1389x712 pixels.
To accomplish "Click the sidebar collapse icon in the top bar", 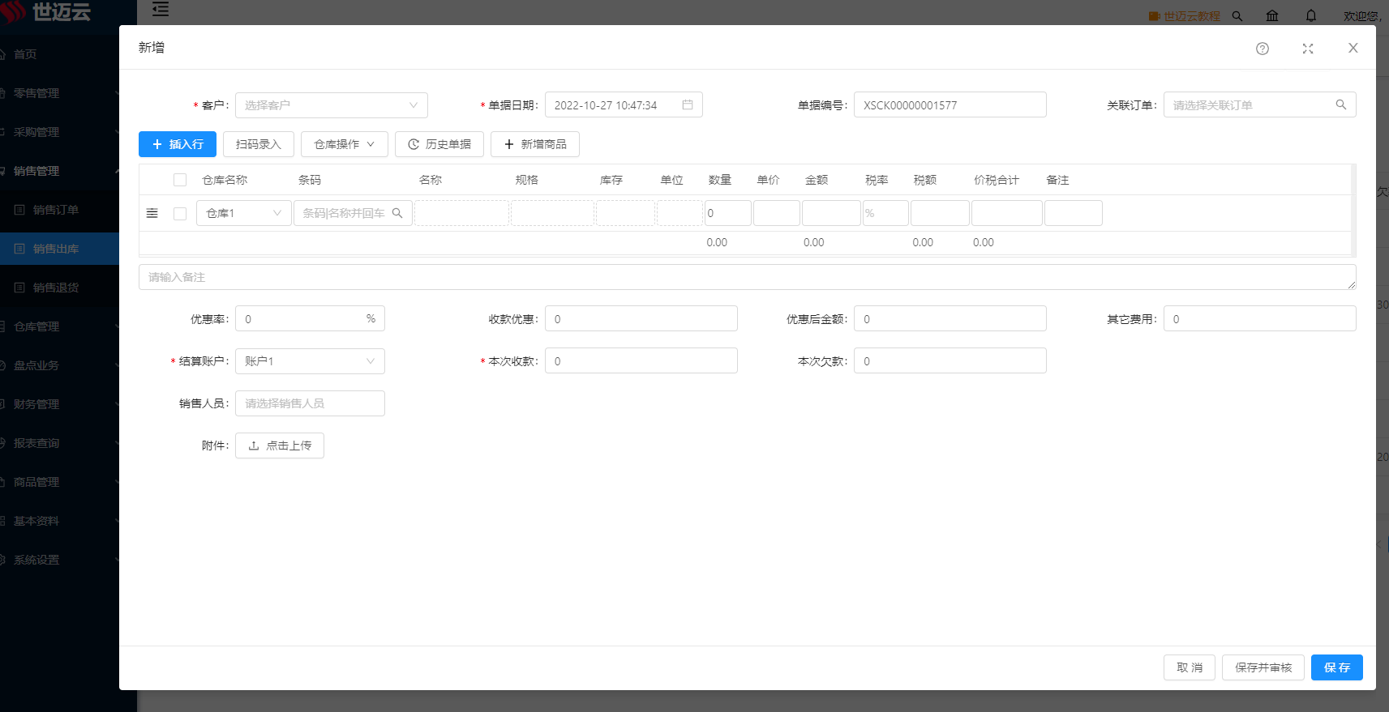I will tap(161, 10).
